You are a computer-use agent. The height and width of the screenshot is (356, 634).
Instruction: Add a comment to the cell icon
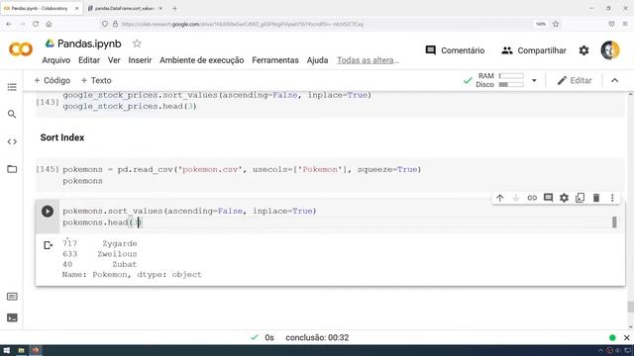[548, 198]
